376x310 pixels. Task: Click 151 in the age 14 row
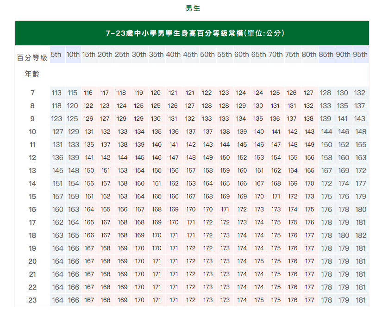(x=57, y=184)
